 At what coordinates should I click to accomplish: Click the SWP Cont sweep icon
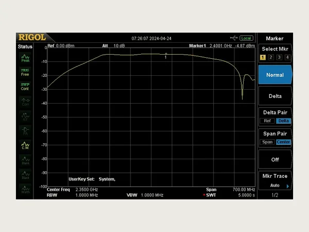[x=25, y=87]
